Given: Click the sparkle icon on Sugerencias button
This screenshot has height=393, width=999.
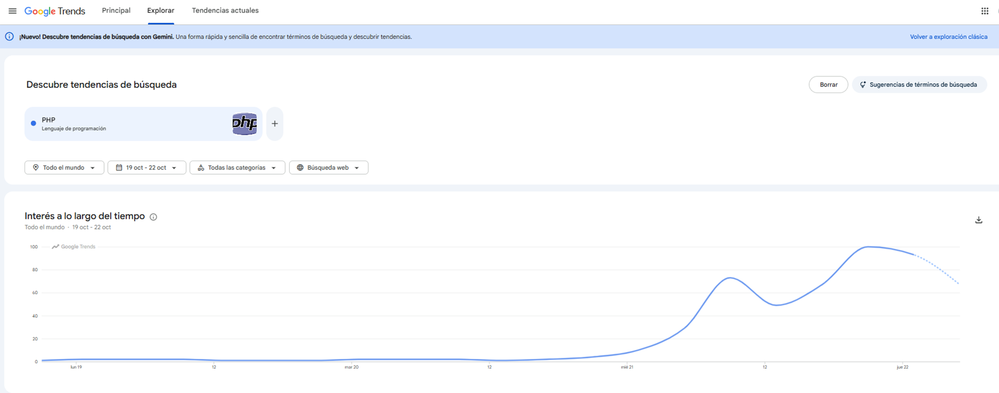Looking at the screenshot, I should [x=863, y=85].
